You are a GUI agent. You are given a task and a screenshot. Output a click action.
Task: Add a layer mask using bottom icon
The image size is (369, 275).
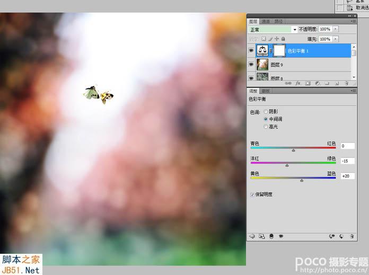307,83
